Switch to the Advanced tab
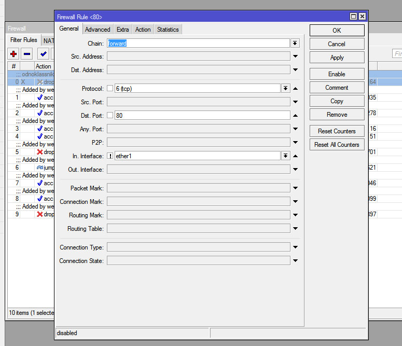The image size is (402, 346). [98, 30]
